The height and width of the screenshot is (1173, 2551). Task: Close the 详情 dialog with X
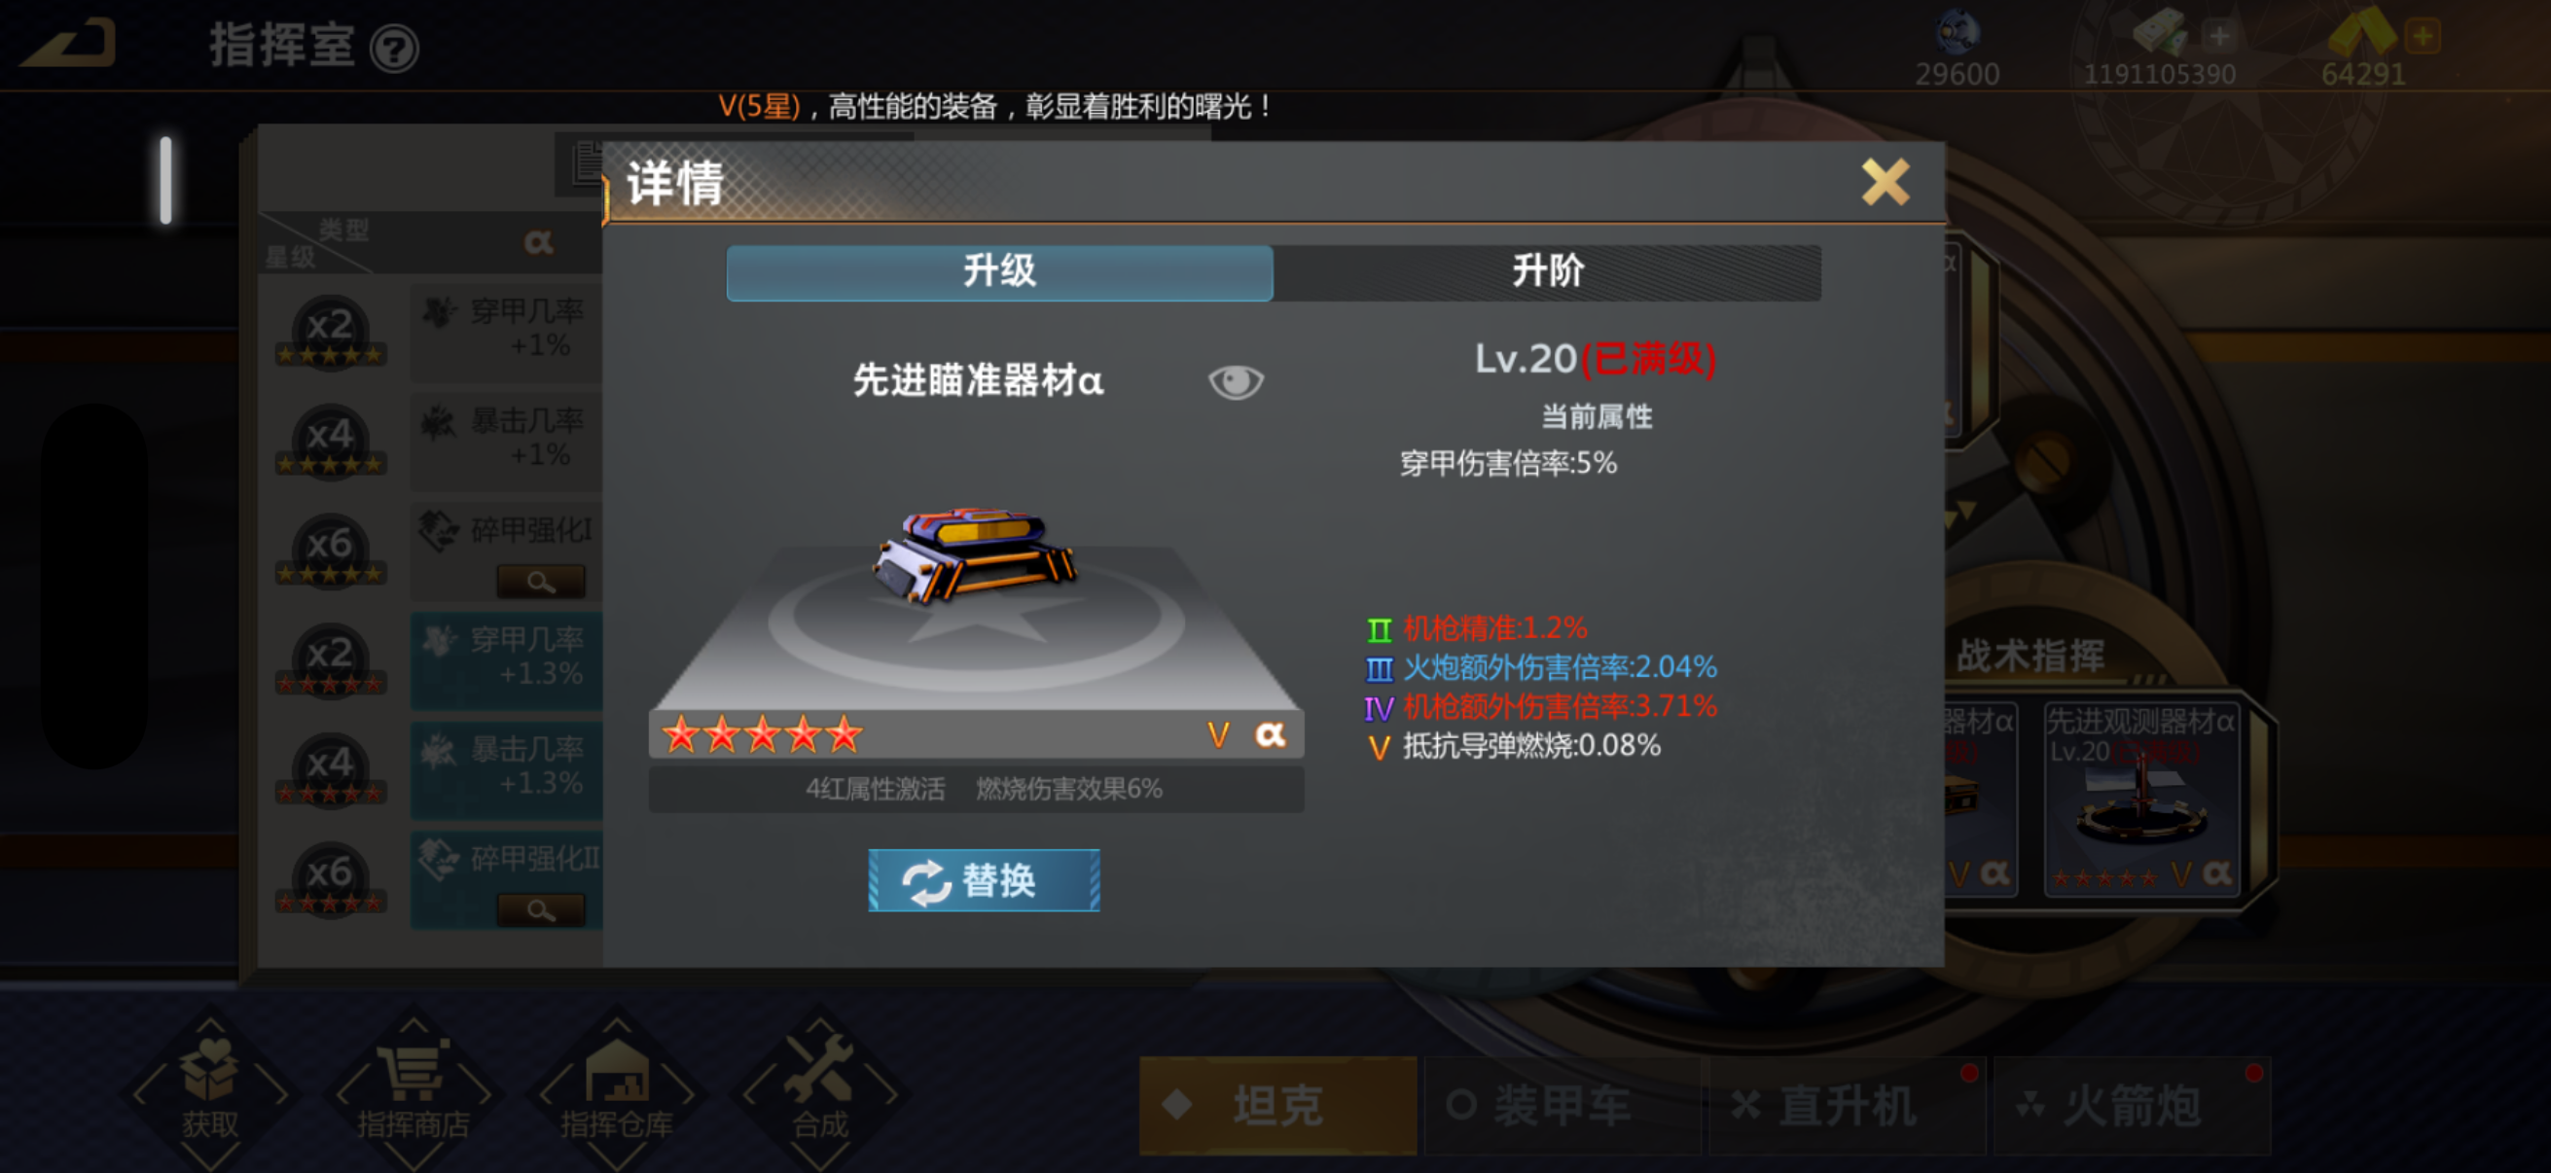click(x=1885, y=182)
